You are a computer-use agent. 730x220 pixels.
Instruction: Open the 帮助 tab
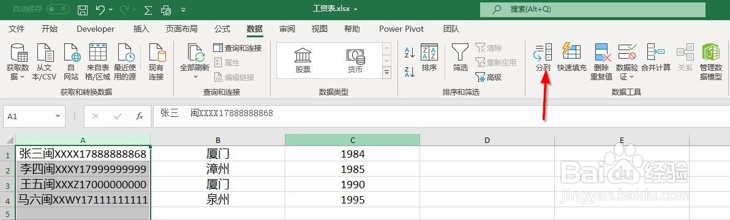(352, 29)
